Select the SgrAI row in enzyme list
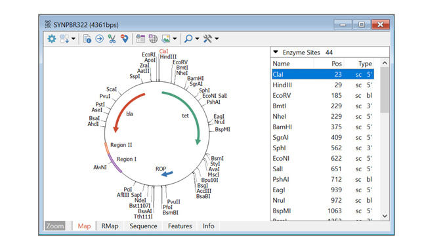 (x=323, y=137)
